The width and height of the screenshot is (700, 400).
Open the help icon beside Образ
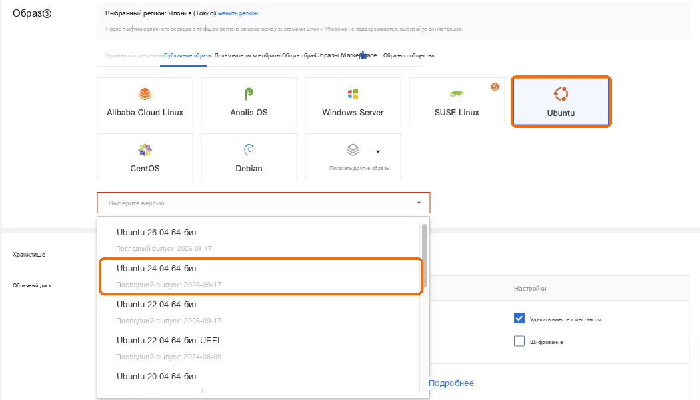(x=47, y=14)
